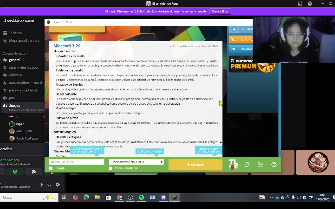Open the TLauncher folder icon
This screenshot has width=335, height=209.
pos(260,164)
